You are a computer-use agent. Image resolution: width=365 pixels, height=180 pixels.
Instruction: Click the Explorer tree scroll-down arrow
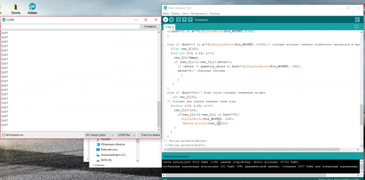pyautogui.click(x=137, y=160)
